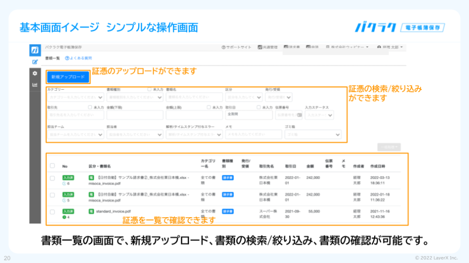Click 入力済 badge on row 6
The width and height of the screenshot is (469, 263).
coord(68,178)
